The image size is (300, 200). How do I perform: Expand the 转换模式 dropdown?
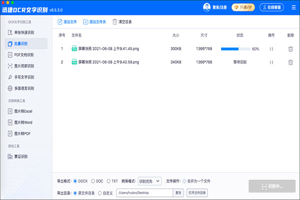coord(149,181)
